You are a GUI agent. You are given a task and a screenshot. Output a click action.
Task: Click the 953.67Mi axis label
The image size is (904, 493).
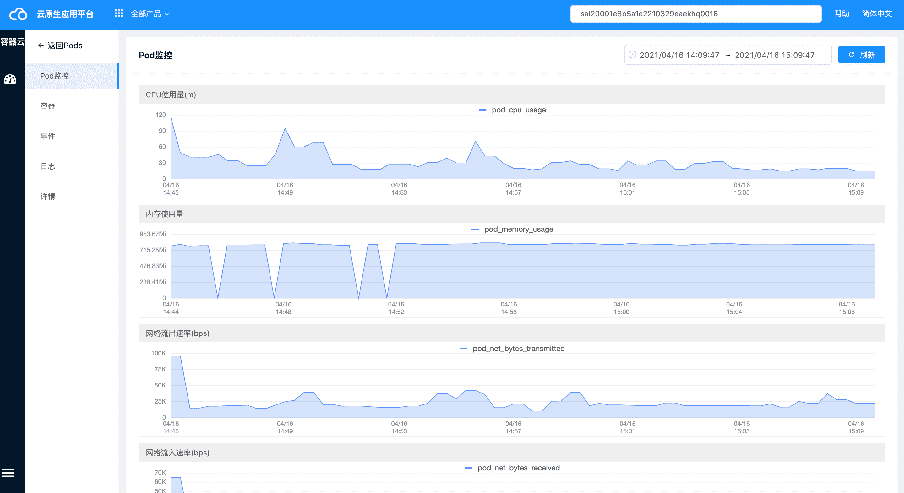(153, 234)
